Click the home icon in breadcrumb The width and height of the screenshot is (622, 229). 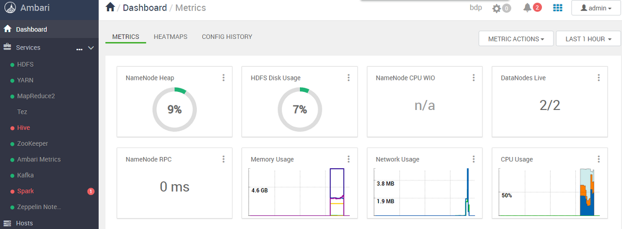[110, 7]
